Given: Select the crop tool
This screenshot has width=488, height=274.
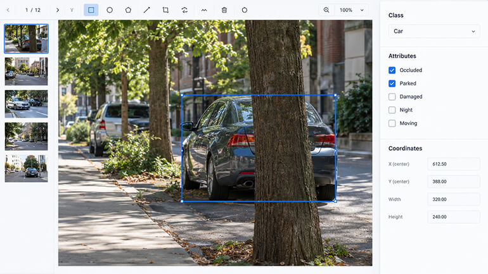Looking at the screenshot, I should tap(165, 10).
